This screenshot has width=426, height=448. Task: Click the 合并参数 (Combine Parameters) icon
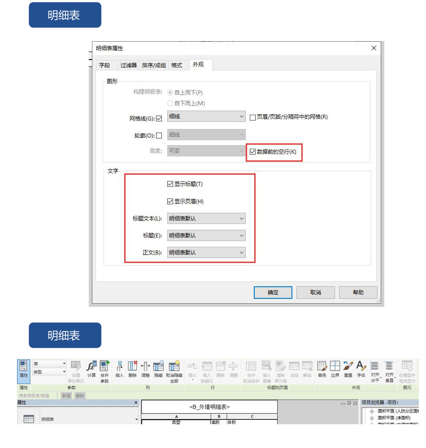[104, 368]
